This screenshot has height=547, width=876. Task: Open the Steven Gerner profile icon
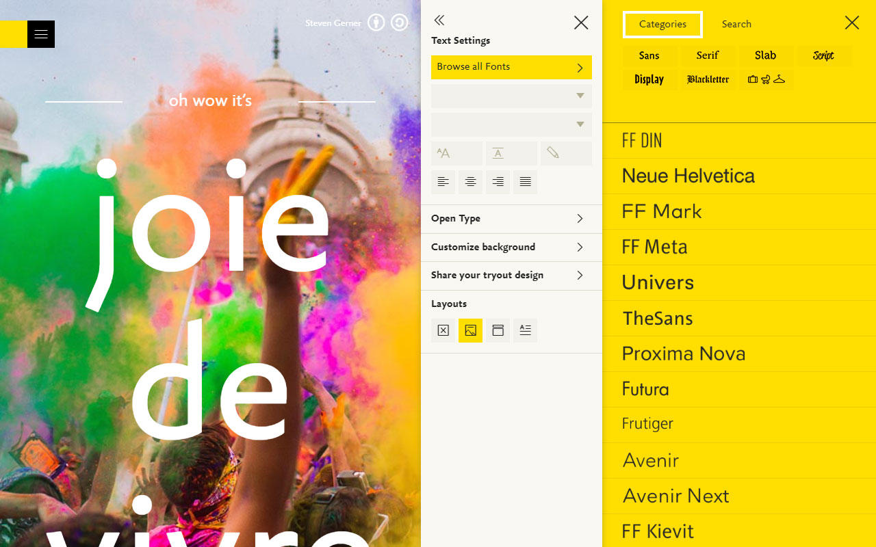tap(376, 23)
